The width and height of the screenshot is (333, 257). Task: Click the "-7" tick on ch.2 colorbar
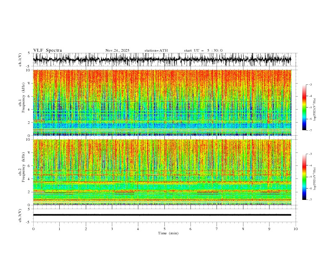(310, 199)
